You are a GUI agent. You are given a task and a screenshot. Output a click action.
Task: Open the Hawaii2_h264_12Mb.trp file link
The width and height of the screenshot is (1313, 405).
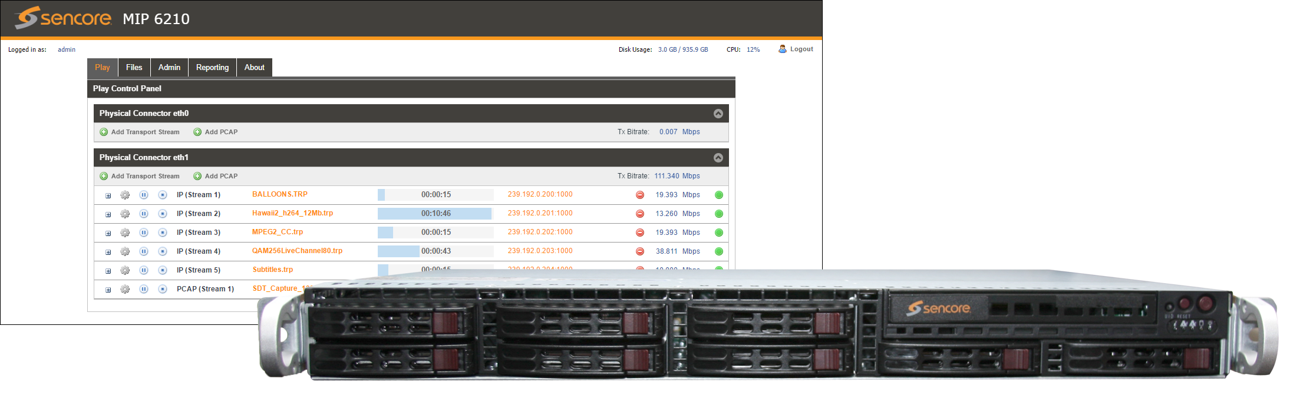pos(293,213)
